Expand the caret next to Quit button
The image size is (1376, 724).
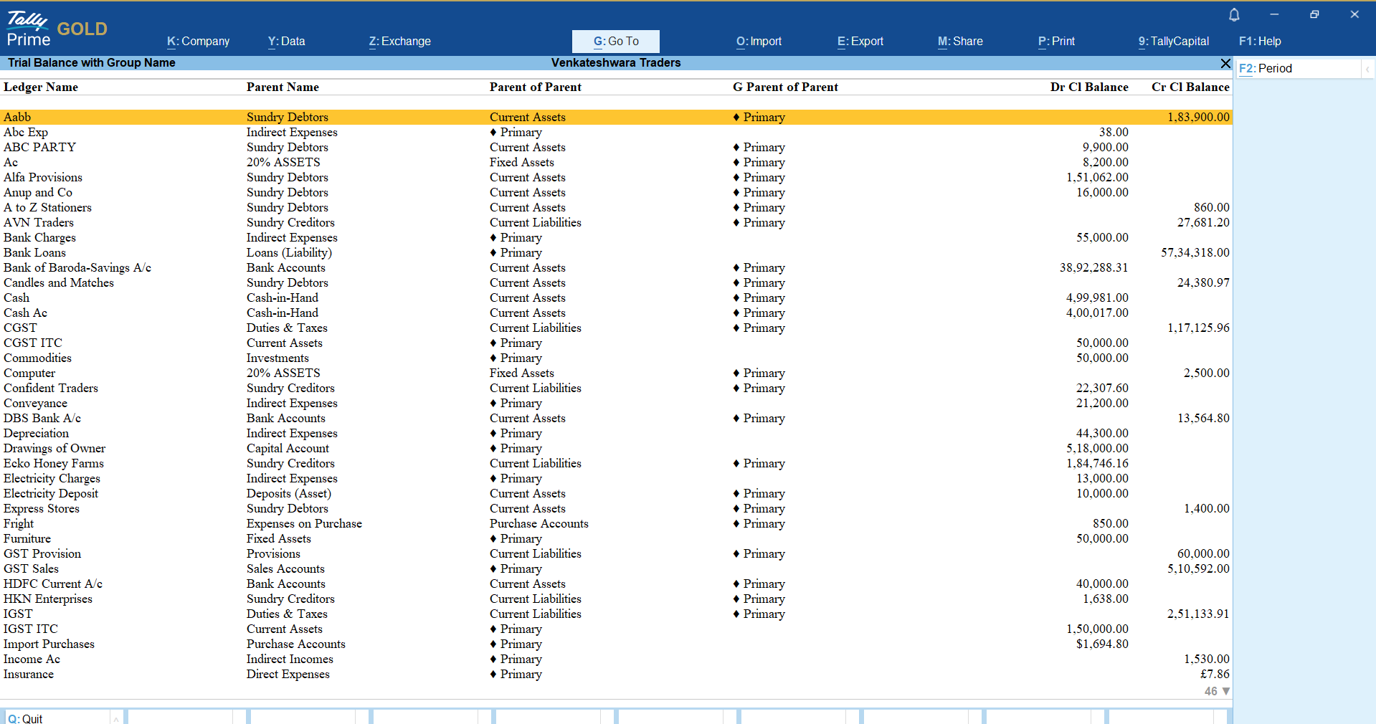coord(115,718)
